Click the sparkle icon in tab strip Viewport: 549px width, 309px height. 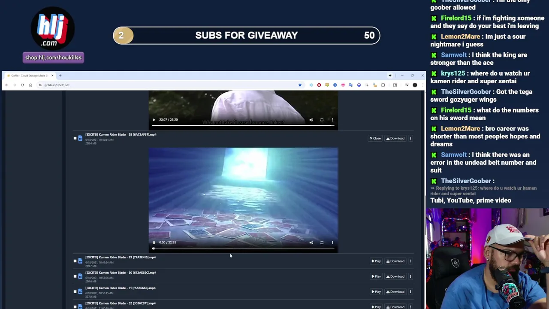(390, 76)
